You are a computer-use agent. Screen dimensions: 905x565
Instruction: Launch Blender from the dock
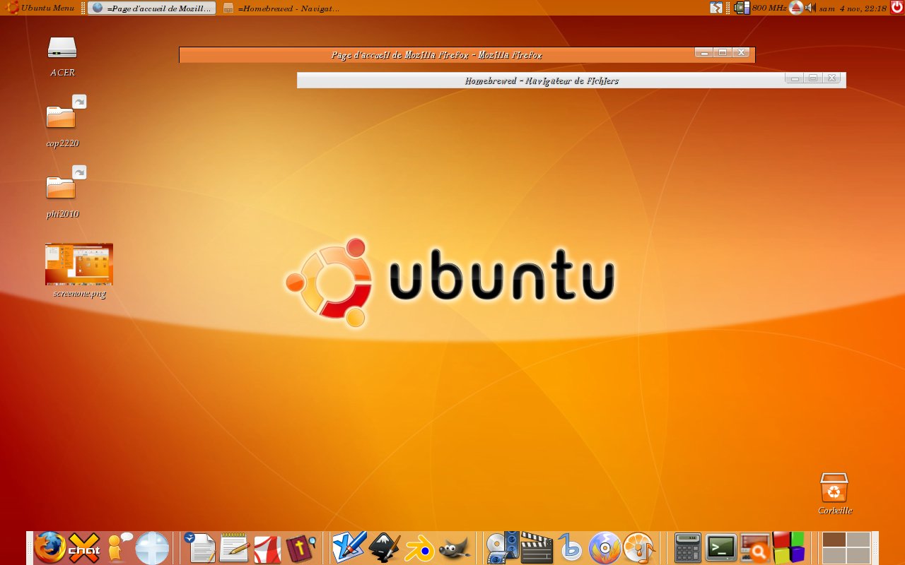pyautogui.click(x=419, y=548)
